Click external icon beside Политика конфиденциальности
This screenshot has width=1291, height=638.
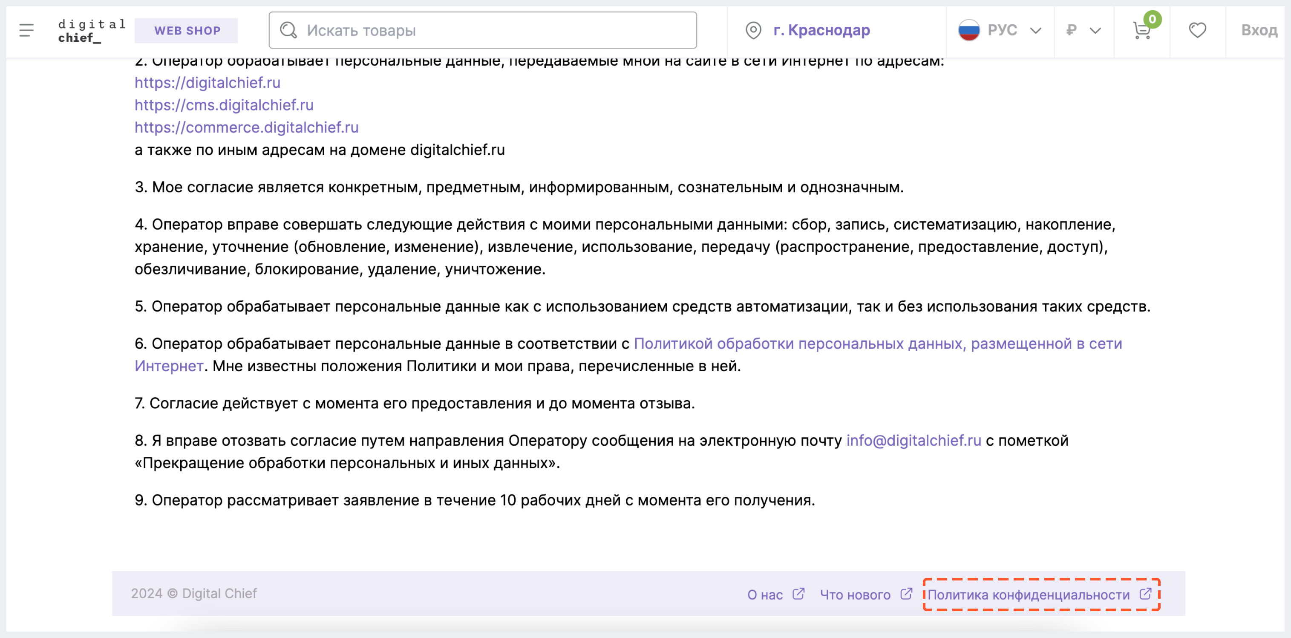pyautogui.click(x=1145, y=594)
